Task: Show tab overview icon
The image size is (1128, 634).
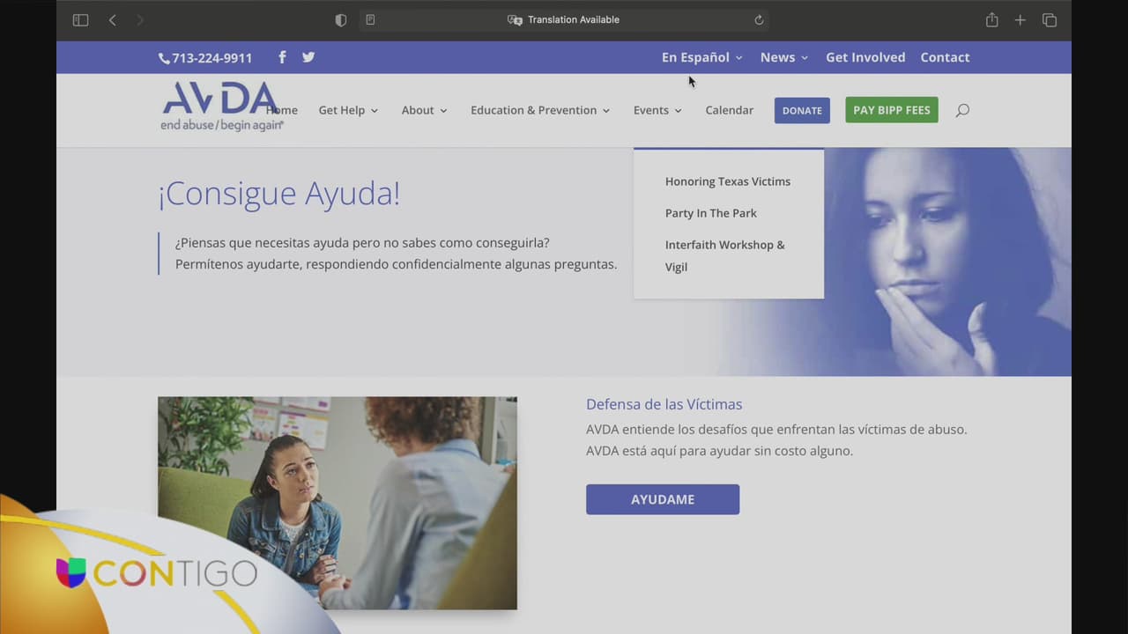Action: tap(1049, 20)
